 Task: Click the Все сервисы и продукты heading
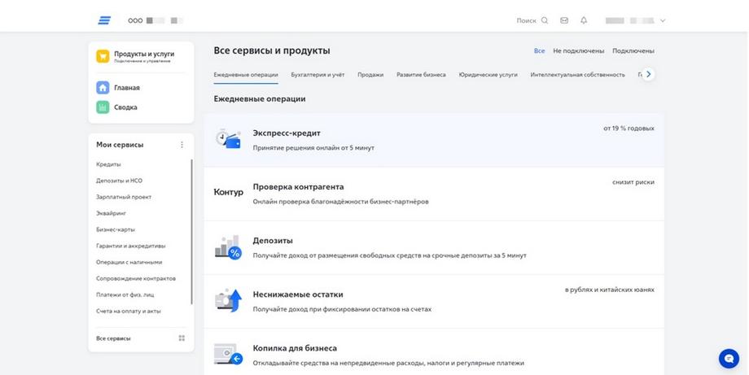coord(272,50)
